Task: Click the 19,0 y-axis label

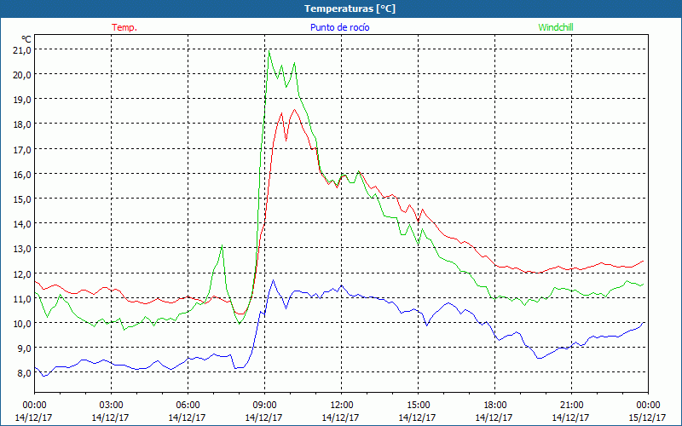Action: pyautogui.click(x=23, y=99)
